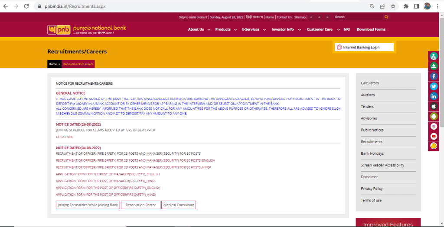The width and height of the screenshot is (444, 227).
Task: Click the Facebook sidebar icon
Action: click(x=434, y=76)
